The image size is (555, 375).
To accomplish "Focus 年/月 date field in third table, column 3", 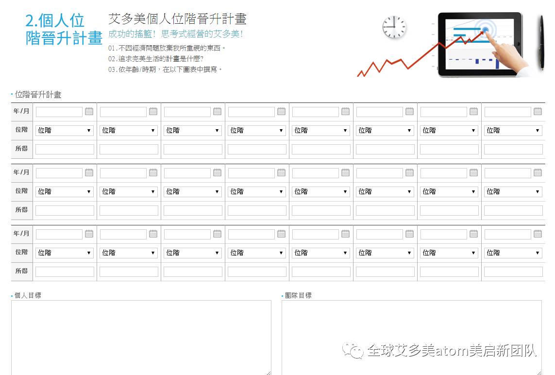I will click(187, 234).
